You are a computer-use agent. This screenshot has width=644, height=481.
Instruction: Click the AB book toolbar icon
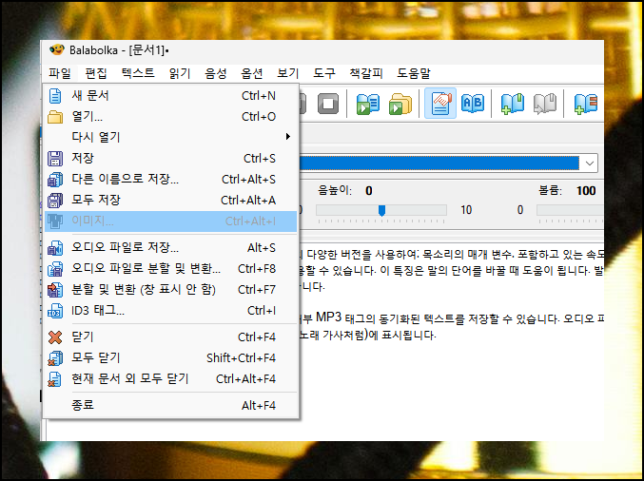click(x=473, y=104)
